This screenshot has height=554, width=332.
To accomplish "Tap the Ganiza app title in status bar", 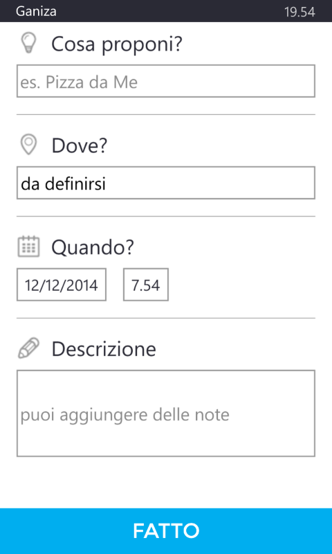I will coord(36,11).
